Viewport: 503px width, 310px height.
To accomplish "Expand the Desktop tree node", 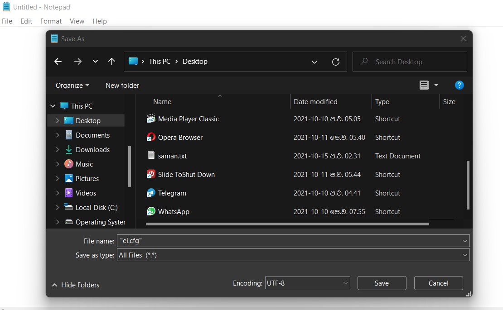I will tap(58, 120).
